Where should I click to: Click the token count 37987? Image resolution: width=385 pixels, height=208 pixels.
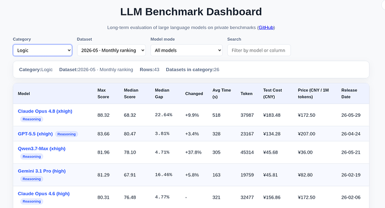click(247, 115)
